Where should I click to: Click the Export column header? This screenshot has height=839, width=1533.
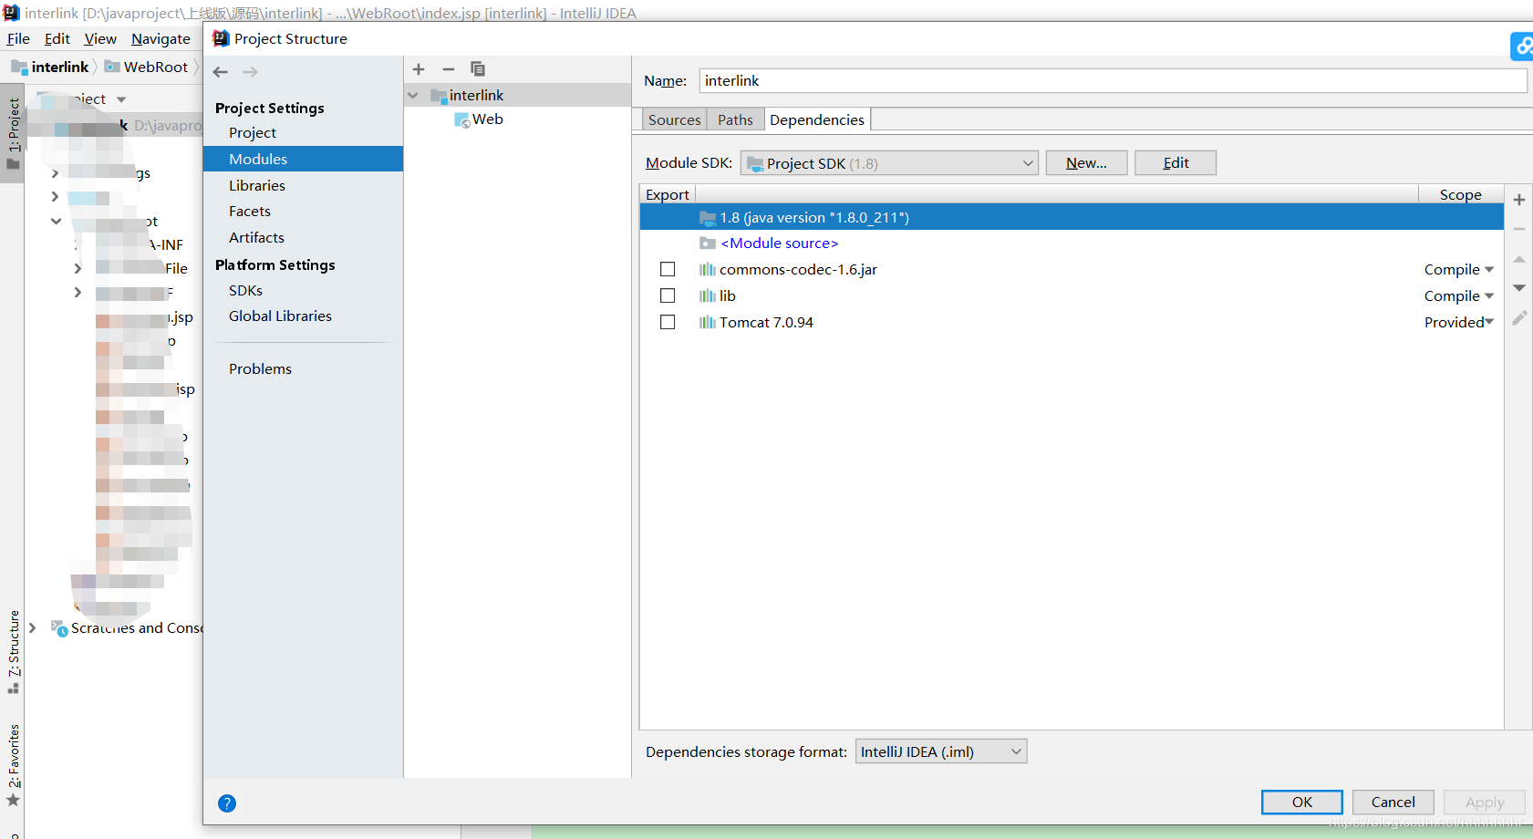(668, 194)
